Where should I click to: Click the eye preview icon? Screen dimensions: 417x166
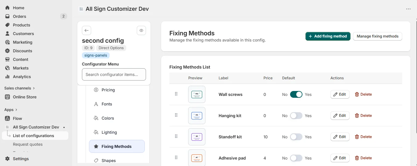(141, 30)
